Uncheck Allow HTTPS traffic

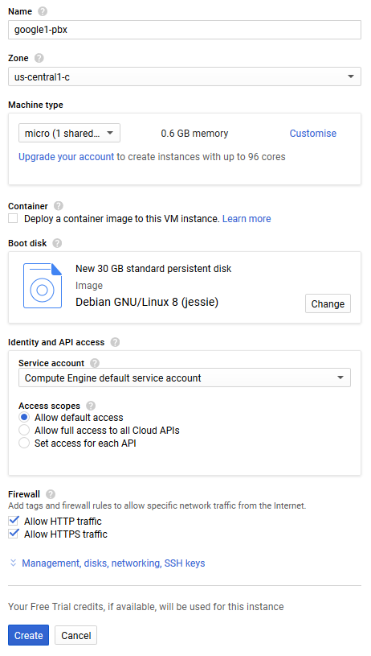[x=14, y=534]
